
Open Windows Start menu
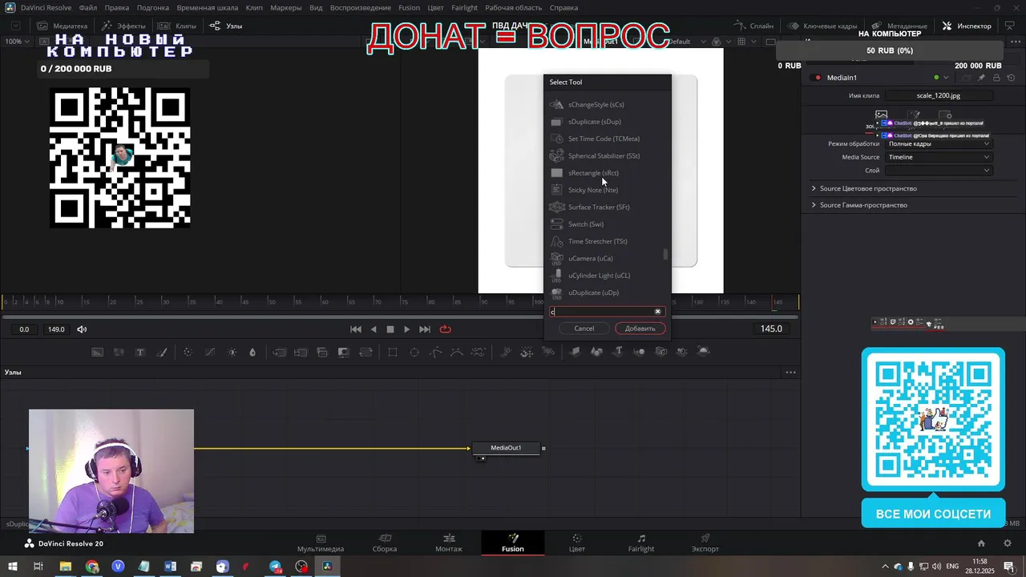tap(13, 567)
